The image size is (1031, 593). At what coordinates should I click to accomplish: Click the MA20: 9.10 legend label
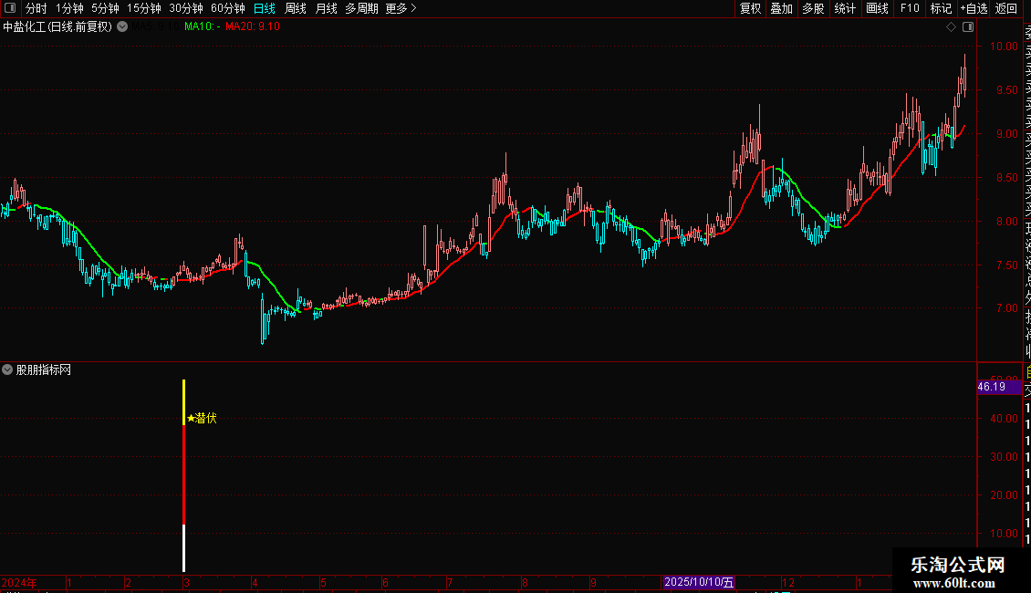point(253,27)
